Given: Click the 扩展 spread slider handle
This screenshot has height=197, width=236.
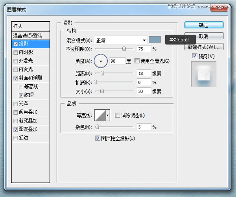Looking at the screenshot, I should pos(96,82).
